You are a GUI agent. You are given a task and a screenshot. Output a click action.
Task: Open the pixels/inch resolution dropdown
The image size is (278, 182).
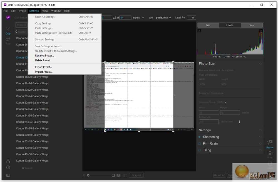point(163,18)
